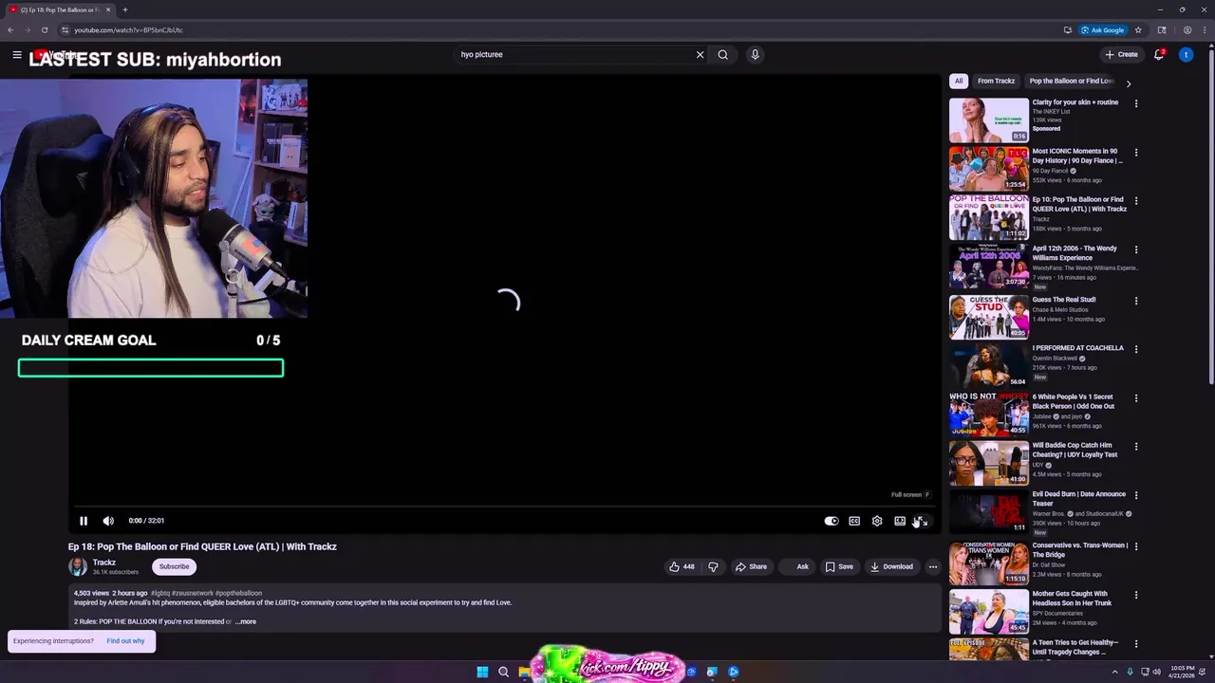Open YouTube hamburger guide menu
The width and height of the screenshot is (1215, 683).
[17, 55]
